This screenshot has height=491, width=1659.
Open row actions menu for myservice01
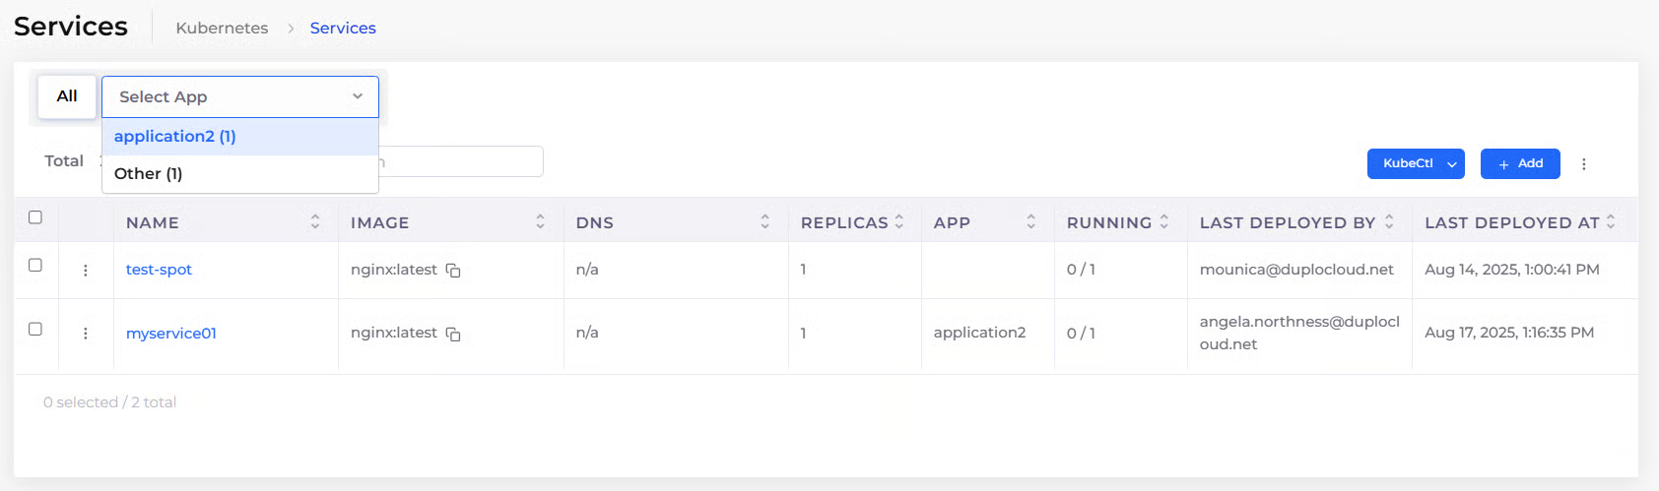[86, 334]
